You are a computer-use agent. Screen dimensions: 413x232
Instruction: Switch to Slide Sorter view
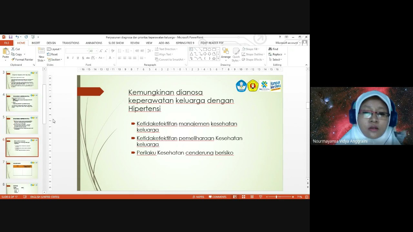(x=244, y=197)
